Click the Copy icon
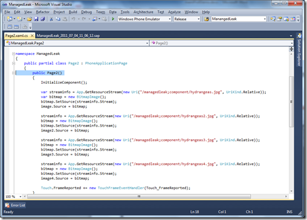Screen dimensions: 307x220 (x=58, y=19)
